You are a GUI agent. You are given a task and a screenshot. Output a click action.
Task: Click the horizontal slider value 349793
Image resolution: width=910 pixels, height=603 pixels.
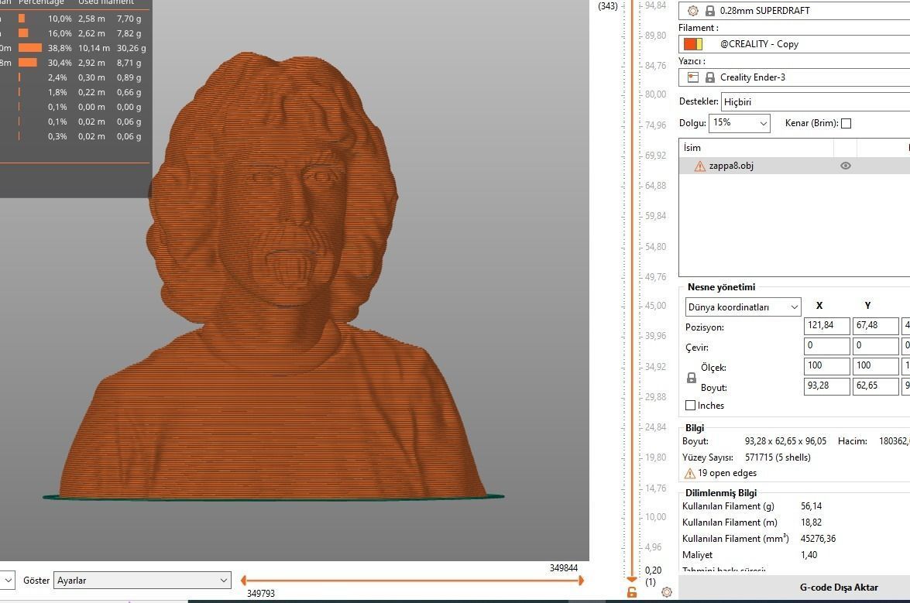(x=260, y=594)
